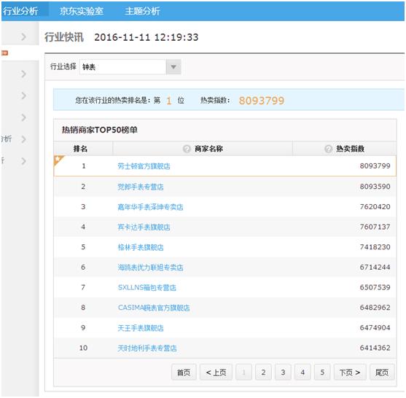Screen dimensions: 406x398
Task: Go to first page with 首页 button
Action: tap(184, 372)
